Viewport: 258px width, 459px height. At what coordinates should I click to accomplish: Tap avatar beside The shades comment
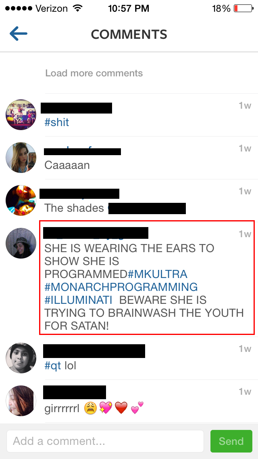21,200
